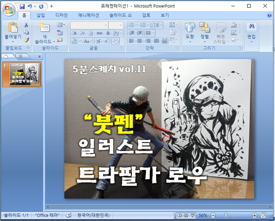This screenshot has width=275, height=221.
Task: Switch to the 삽입 tab
Action: [x=41, y=15]
